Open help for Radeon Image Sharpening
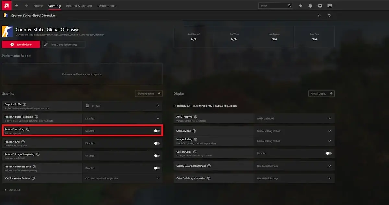The height and width of the screenshot is (205, 389). coord(38,154)
